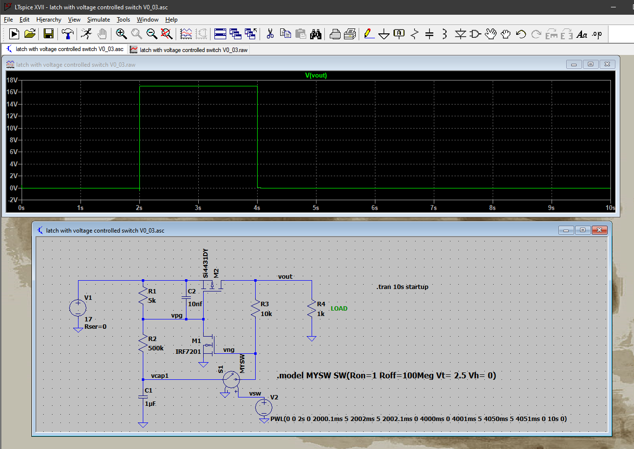634x449 pixels.
Task: Place a ground symbol from the toolbar
Action: click(x=384, y=34)
